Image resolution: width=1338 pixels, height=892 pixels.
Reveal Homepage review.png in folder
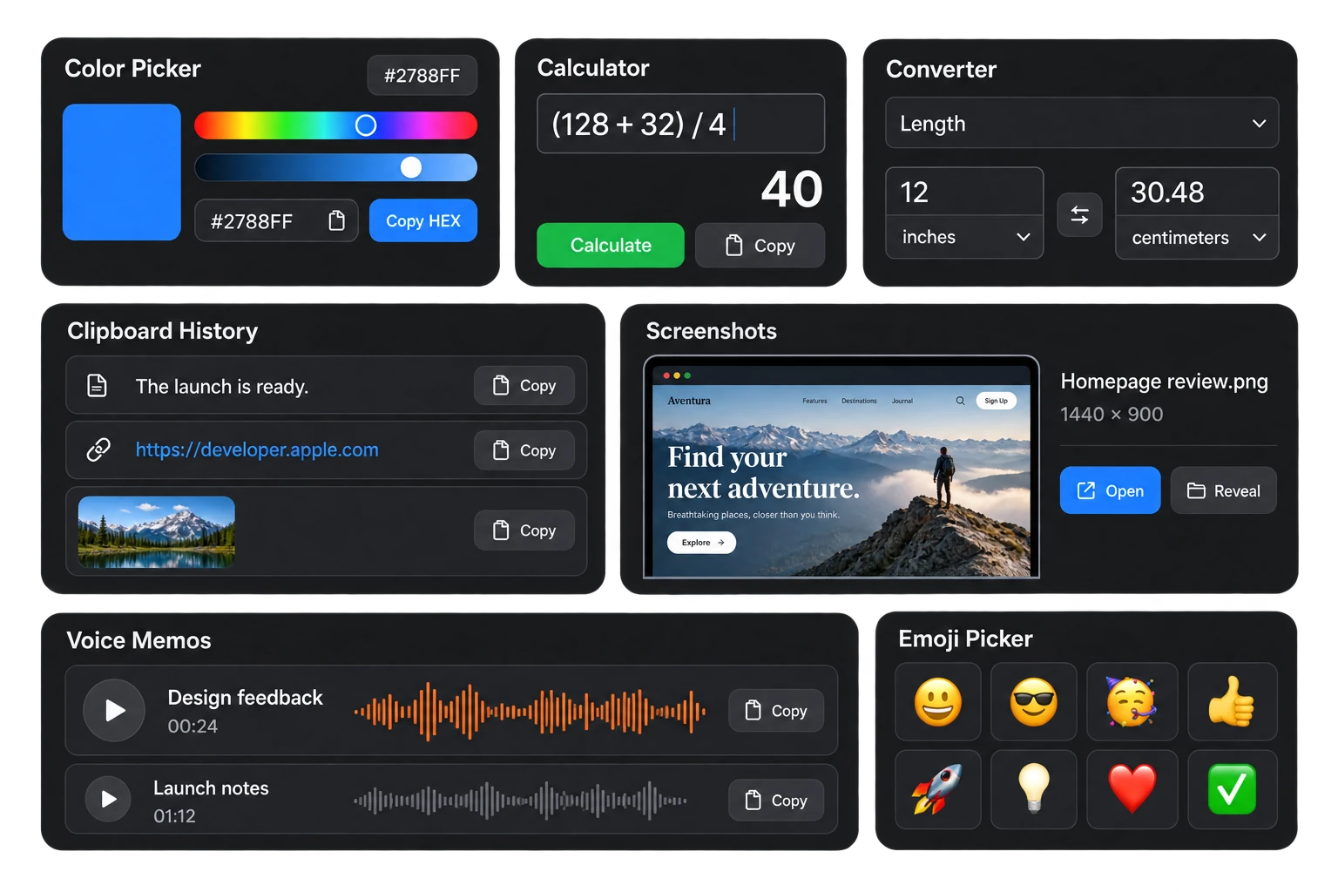(1223, 490)
